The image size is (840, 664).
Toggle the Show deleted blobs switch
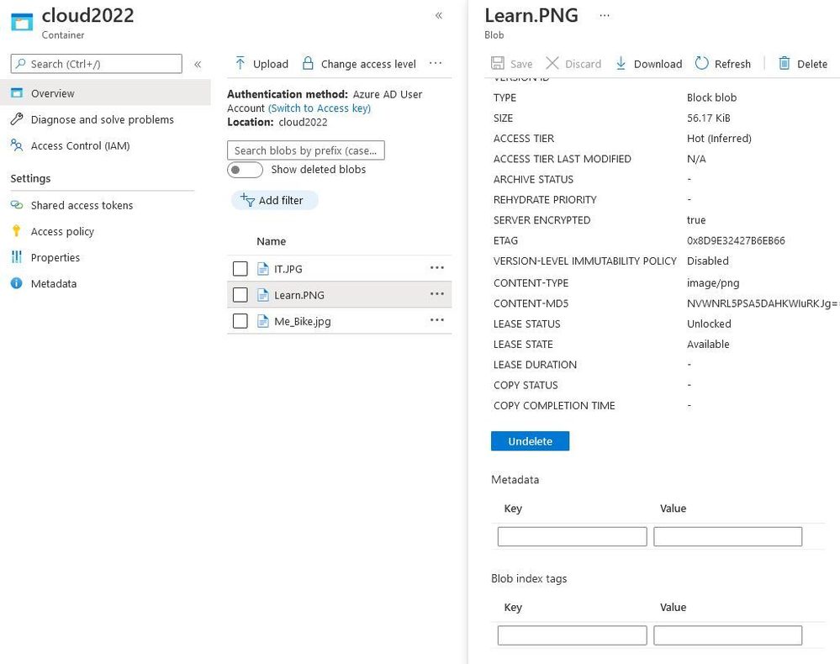pos(245,170)
